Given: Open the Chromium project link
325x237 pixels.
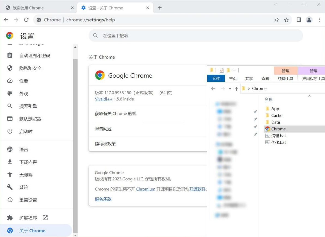Looking at the screenshot, I should (146, 189).
